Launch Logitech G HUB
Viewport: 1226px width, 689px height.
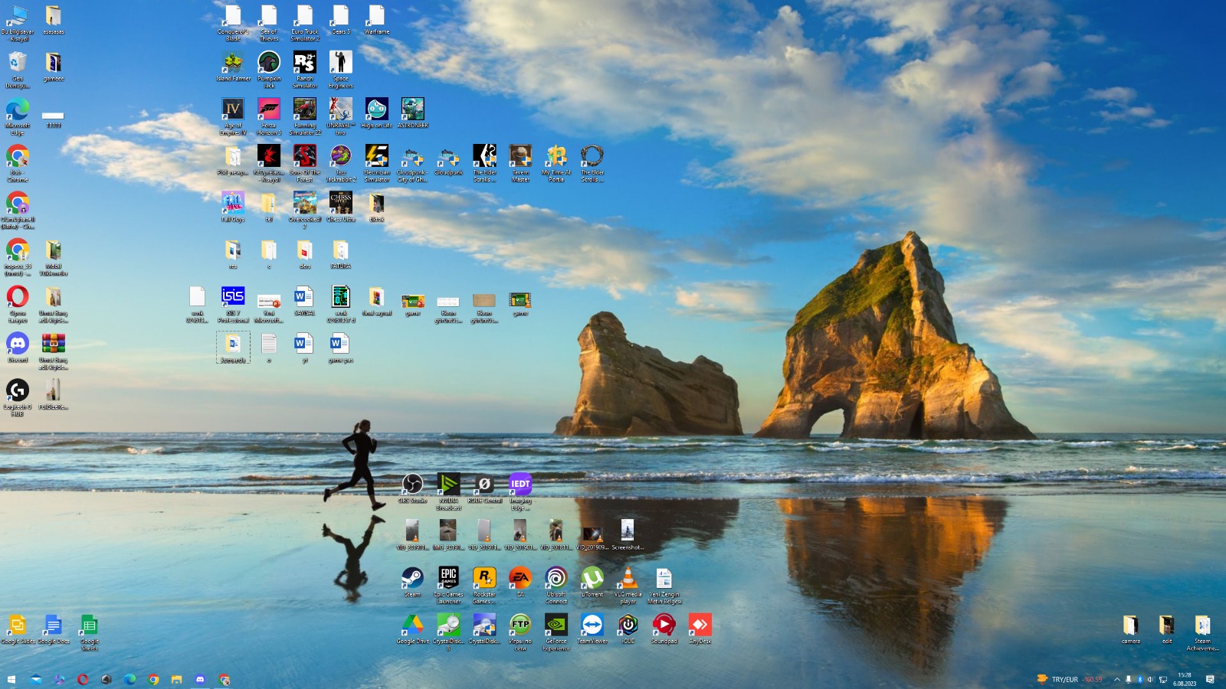coord(18,397)
